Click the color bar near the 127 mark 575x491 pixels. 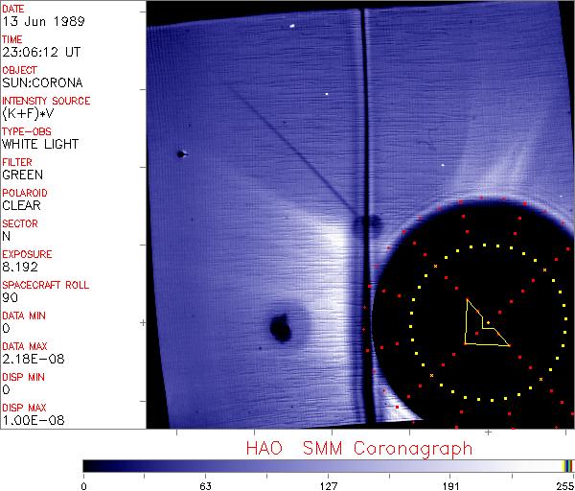328,465
